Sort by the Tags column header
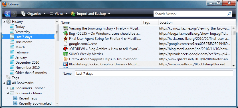Image resolution: width=238 pixels, height=108 pixels. tap(150, 22)
